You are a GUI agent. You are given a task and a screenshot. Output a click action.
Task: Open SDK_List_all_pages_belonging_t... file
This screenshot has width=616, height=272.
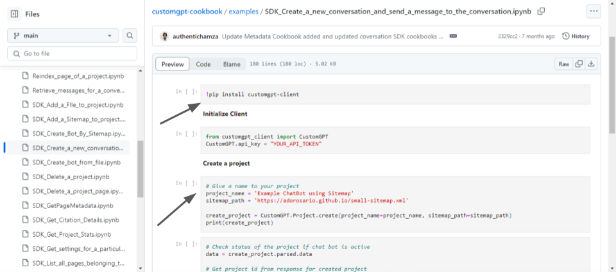tap(78, 262)
